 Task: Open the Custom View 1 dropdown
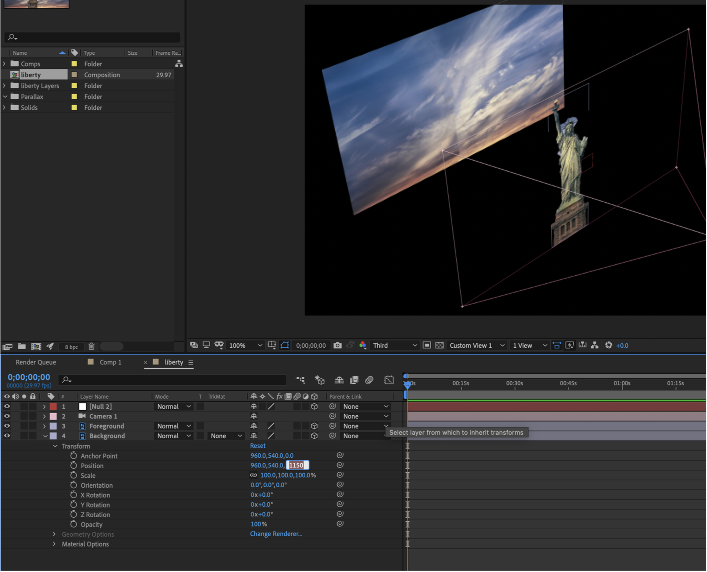(x=477, y=346)
